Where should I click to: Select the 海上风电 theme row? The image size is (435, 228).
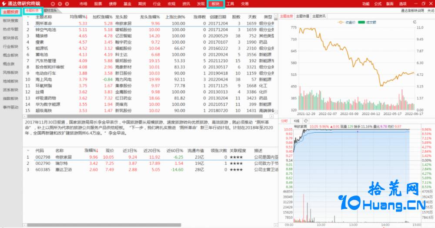(x=150, y=79)
